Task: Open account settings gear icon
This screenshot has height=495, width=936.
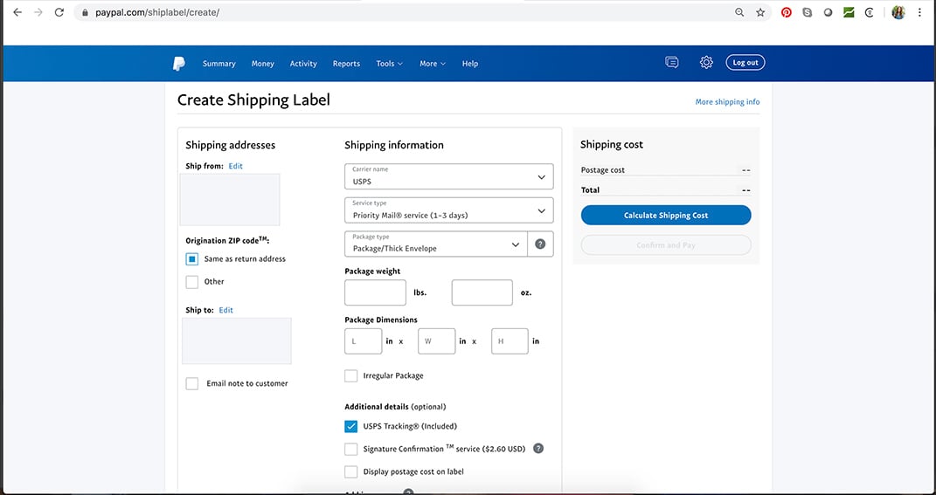Action: point(706,62)
